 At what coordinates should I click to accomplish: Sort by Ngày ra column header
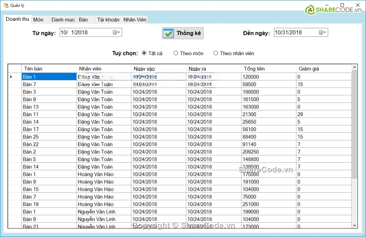pos(213,68)
